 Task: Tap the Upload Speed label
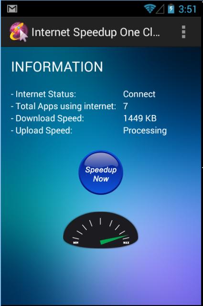click(42, 131)
